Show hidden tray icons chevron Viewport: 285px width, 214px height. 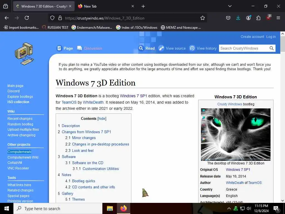[229, 208]
